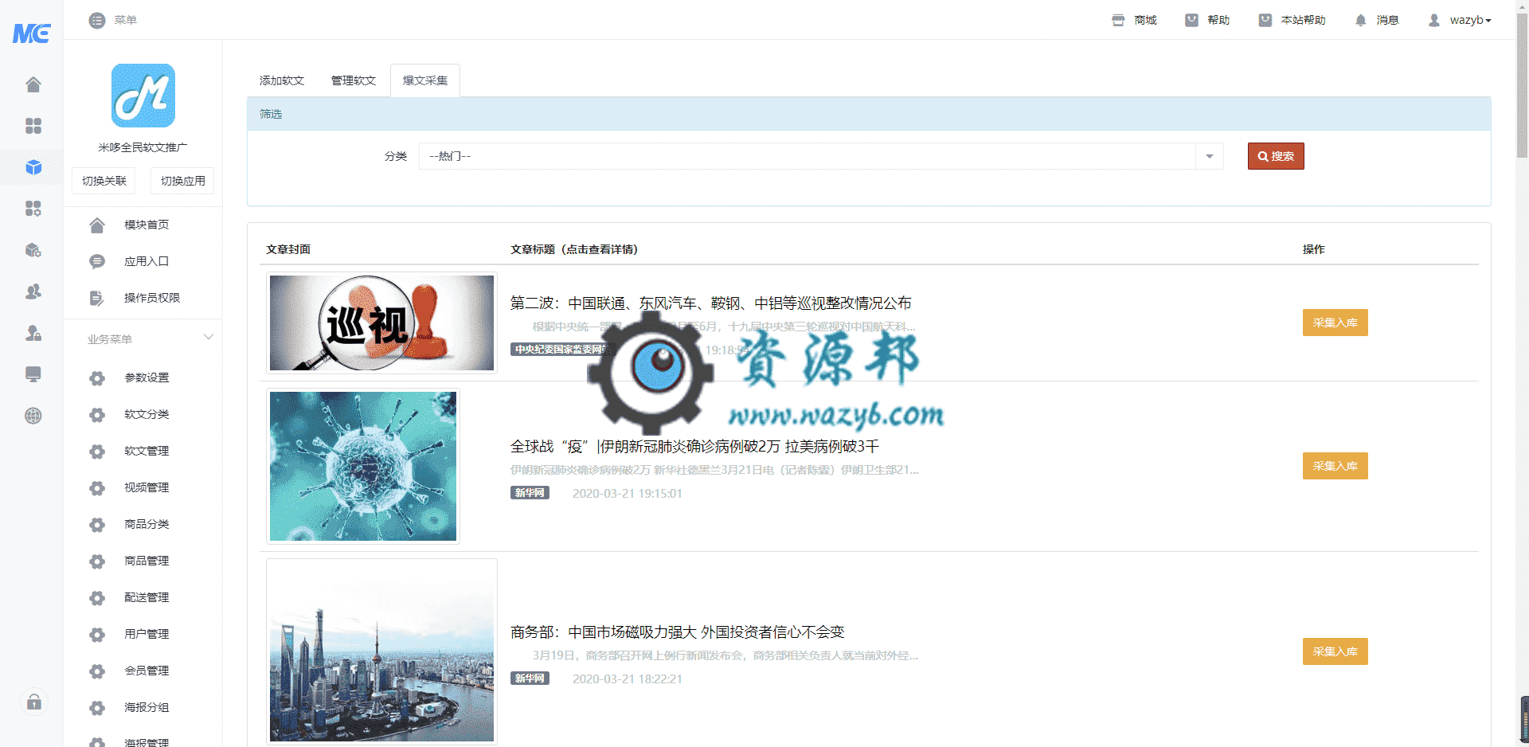Click 采集入库 for 商务部 article

(1335, 651)
